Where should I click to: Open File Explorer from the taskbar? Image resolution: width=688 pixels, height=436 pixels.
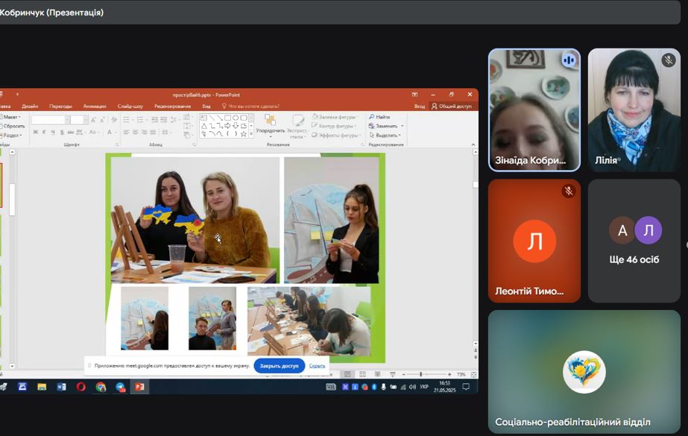point(42,387)
